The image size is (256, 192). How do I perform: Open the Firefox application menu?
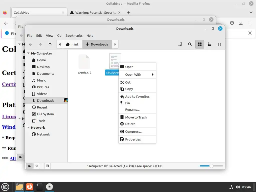pyautogui.click(x=250, y=23)
